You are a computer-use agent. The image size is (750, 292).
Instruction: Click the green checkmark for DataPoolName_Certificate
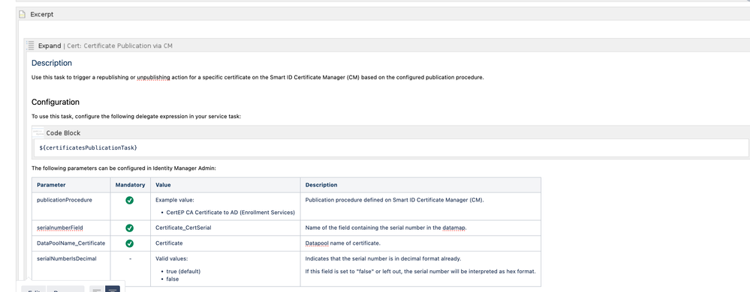(x=130, y=243)
